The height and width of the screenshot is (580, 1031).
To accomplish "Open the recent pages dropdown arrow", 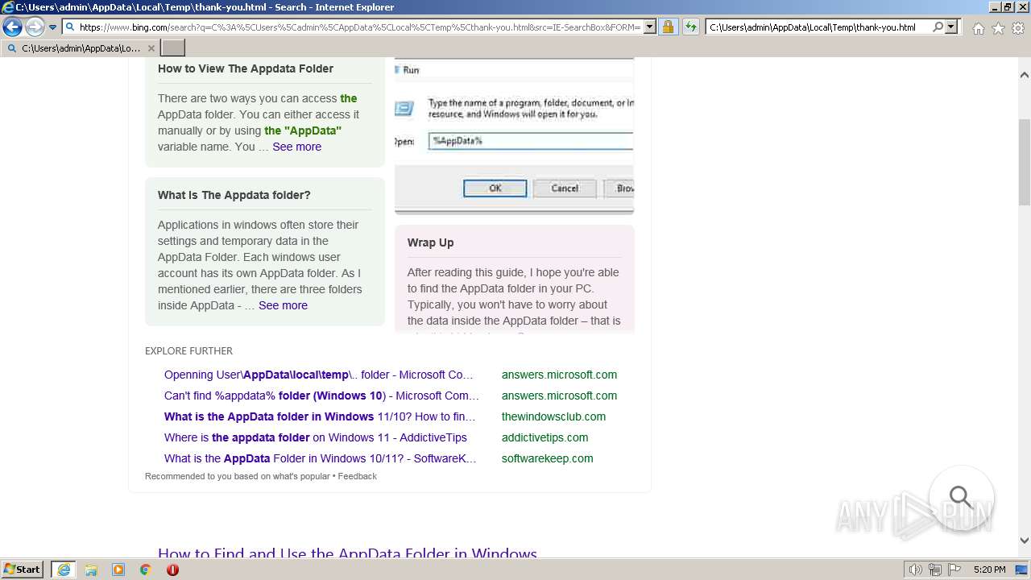I will pyautogui.click(x=52, y=27).
